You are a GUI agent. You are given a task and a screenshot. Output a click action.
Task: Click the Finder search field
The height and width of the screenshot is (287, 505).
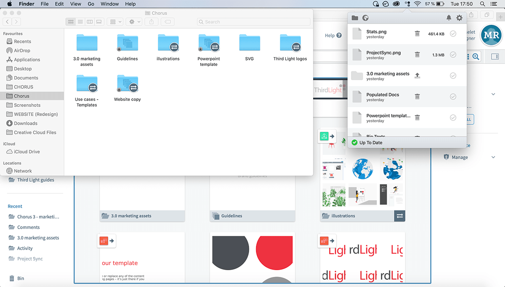[253, 21]
